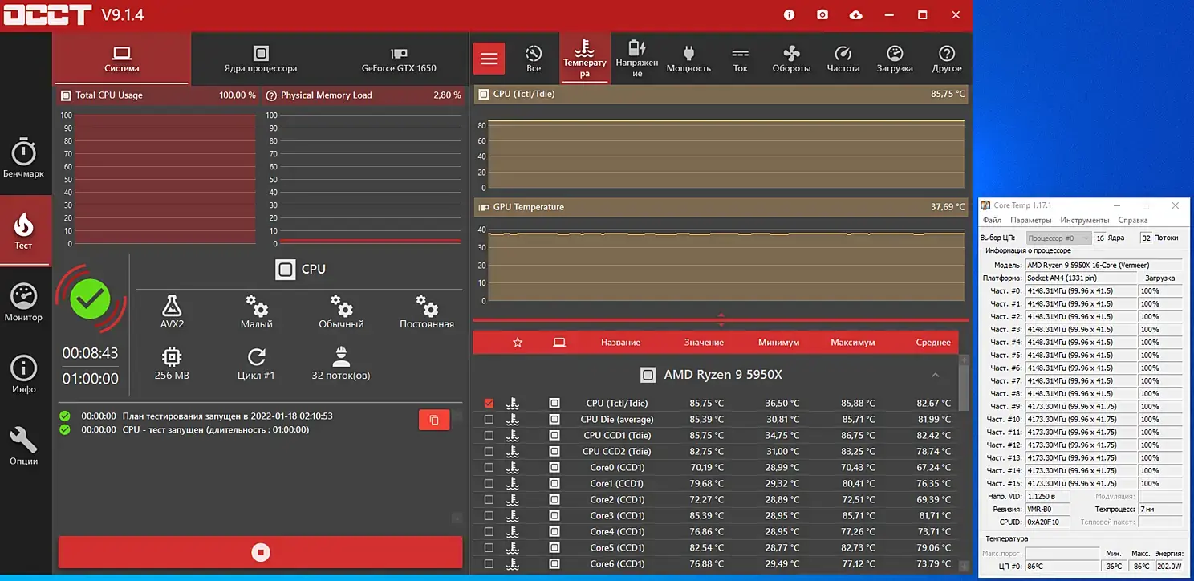The width and height of the screenshot is (1194, 581).
Task: Stop the test with the red button
Action: point(260,552)
